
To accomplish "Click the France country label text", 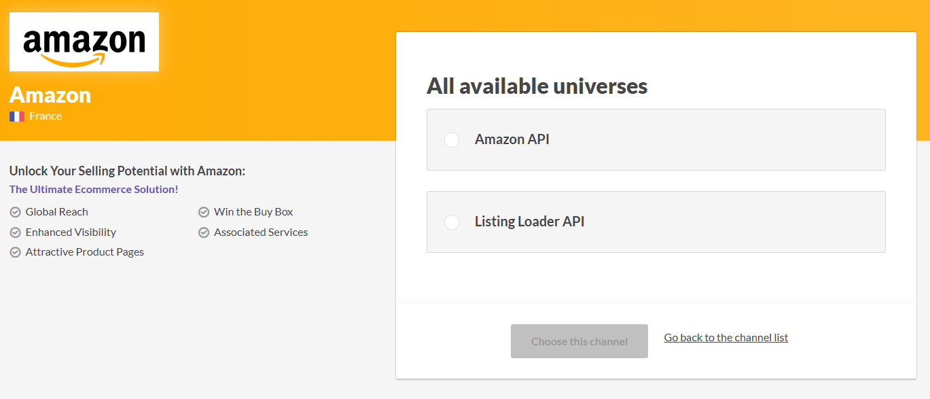I will point(45,116).
